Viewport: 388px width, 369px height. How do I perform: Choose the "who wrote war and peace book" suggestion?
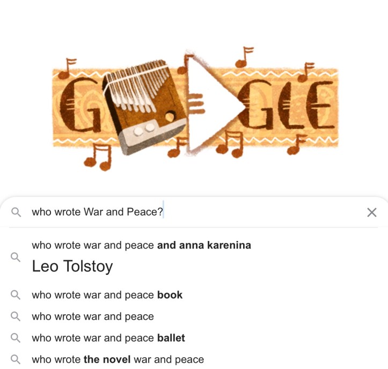click(x=107, y=295)
